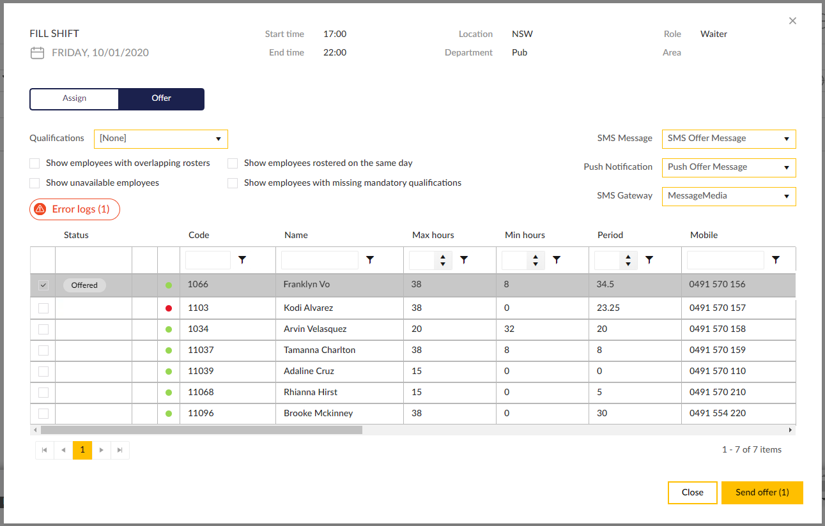Click the green status dot for Franklyn Vo

[169, 285]
